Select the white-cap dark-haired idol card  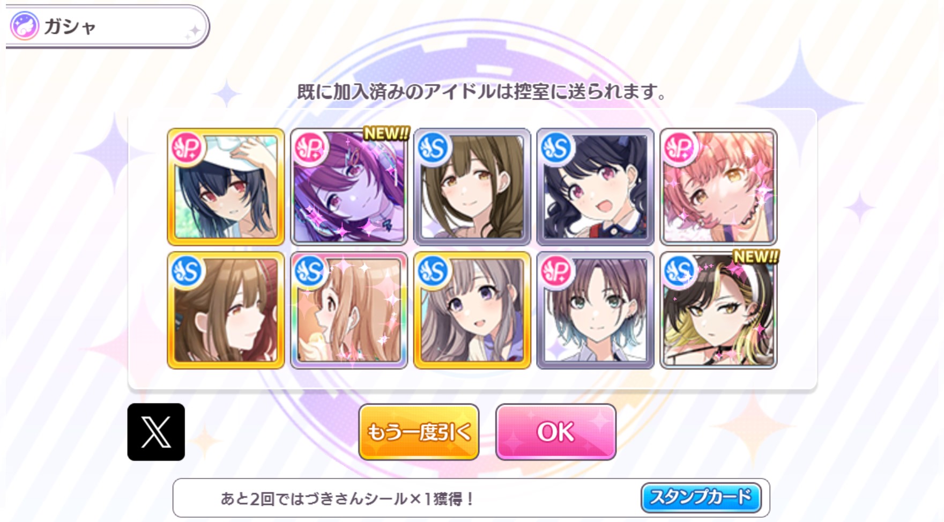click(226, 187)
